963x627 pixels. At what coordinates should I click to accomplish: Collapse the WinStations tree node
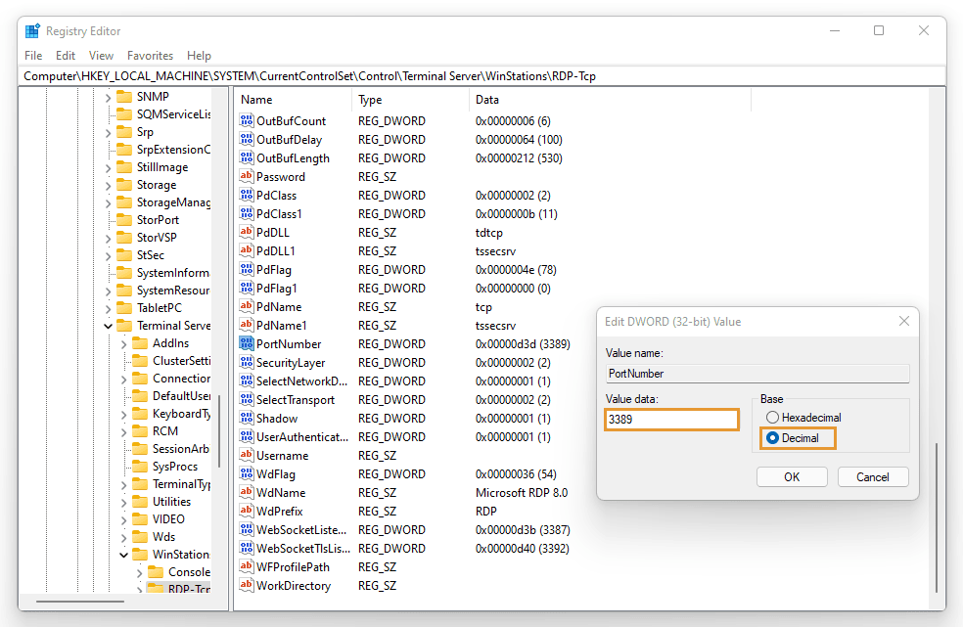(x=124, y=555)
